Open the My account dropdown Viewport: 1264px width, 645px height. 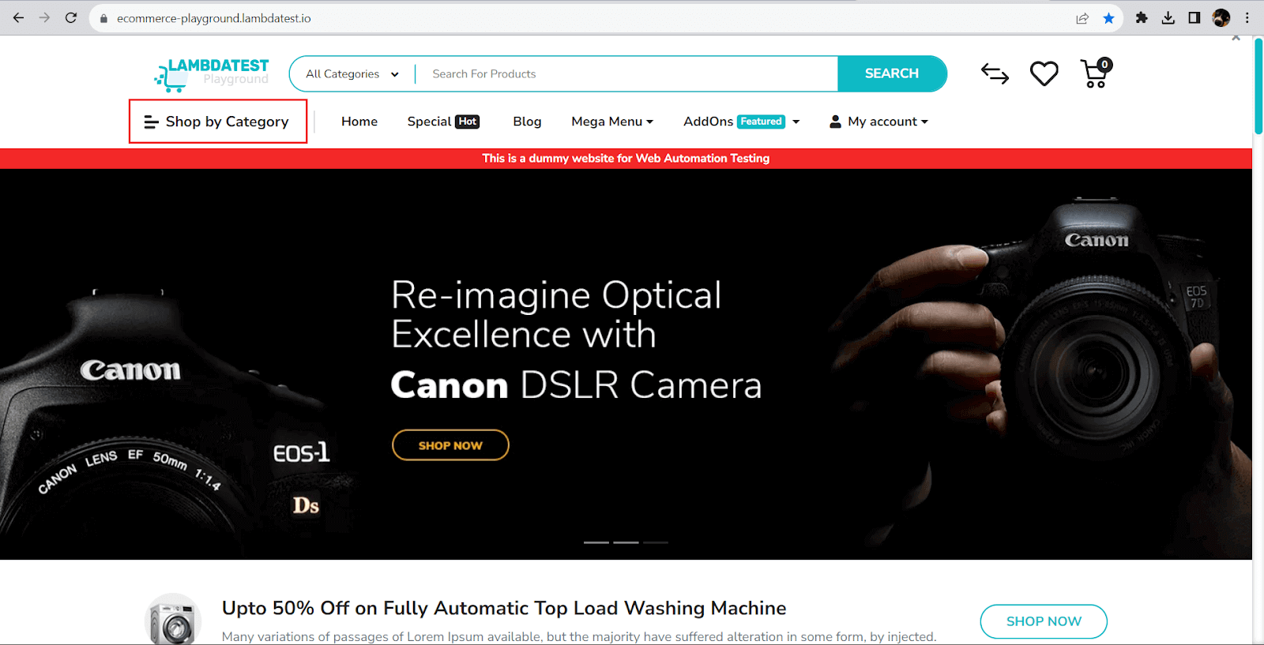click(x=878, y=122)
